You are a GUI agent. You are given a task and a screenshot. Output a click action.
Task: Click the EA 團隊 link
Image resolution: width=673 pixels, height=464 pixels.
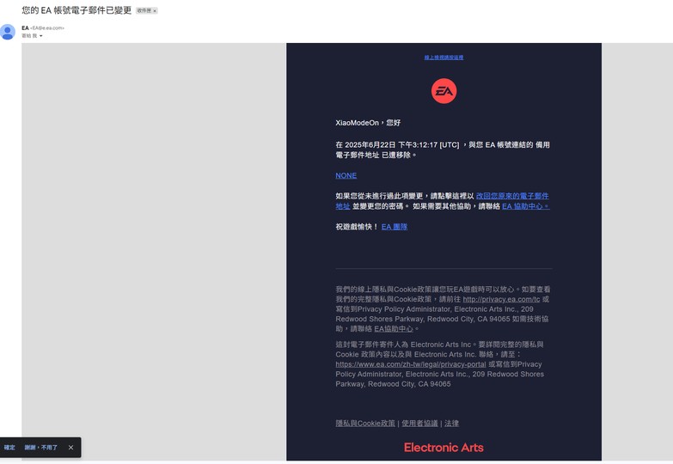[394, 227]
